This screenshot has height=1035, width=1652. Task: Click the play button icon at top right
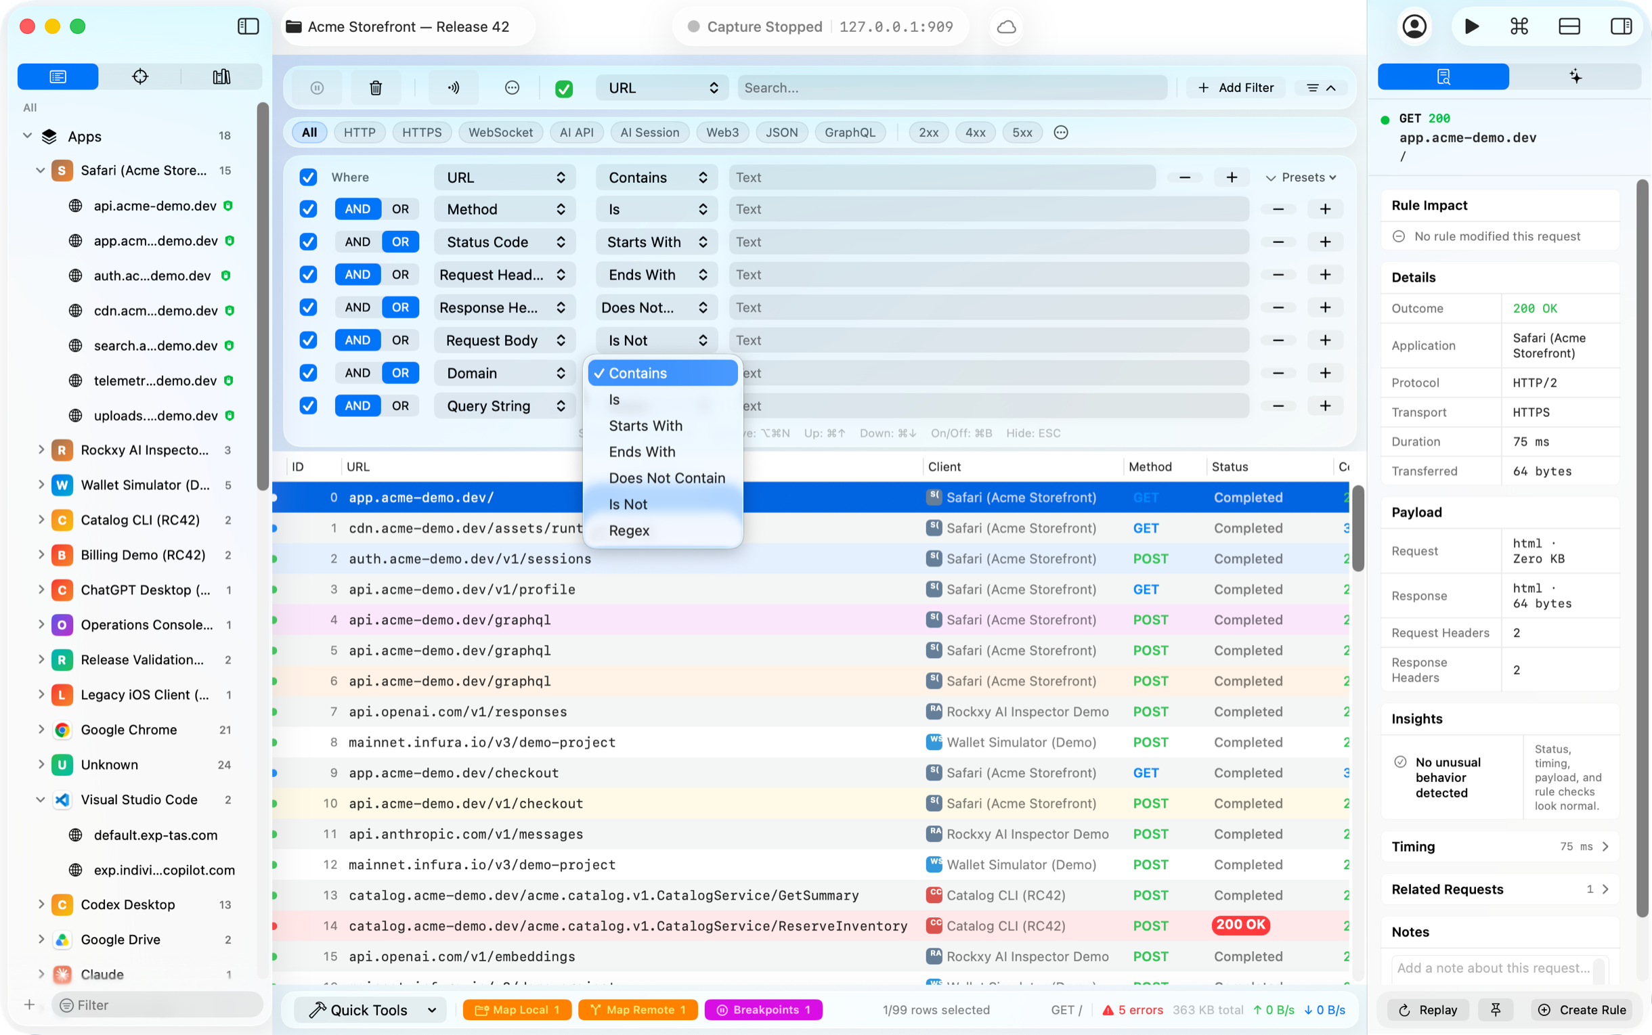pos(1471,26)
